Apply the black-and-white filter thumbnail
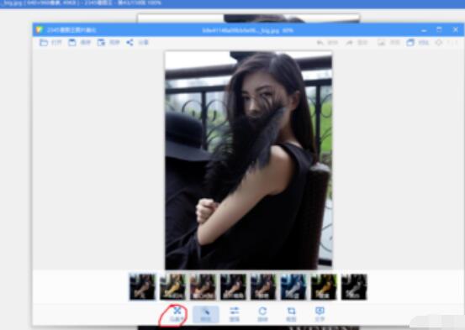 [x=354, y=286]
